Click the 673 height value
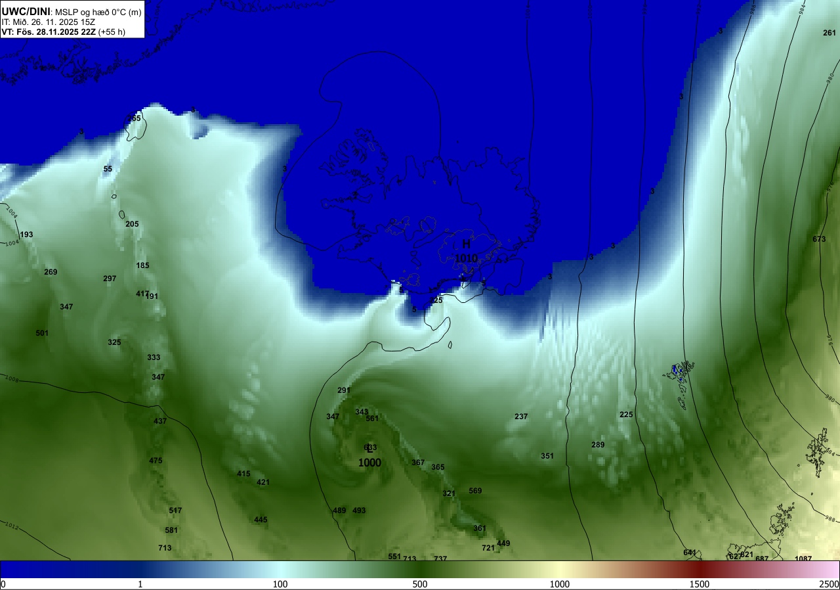Screen dimensions: 840x590 (x=819, y=239)
